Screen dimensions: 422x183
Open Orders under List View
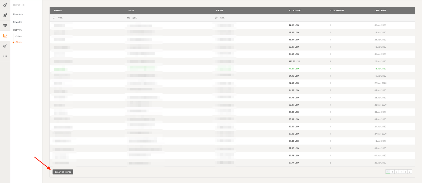(x=18, y=37)
